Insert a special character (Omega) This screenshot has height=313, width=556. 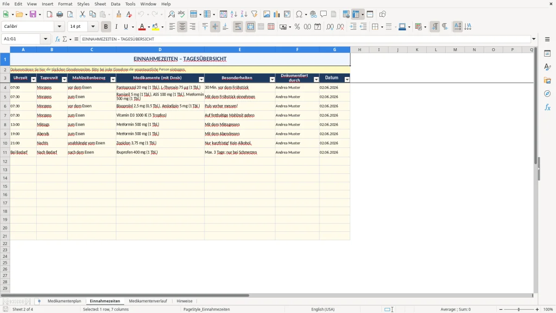pos(299,14)
